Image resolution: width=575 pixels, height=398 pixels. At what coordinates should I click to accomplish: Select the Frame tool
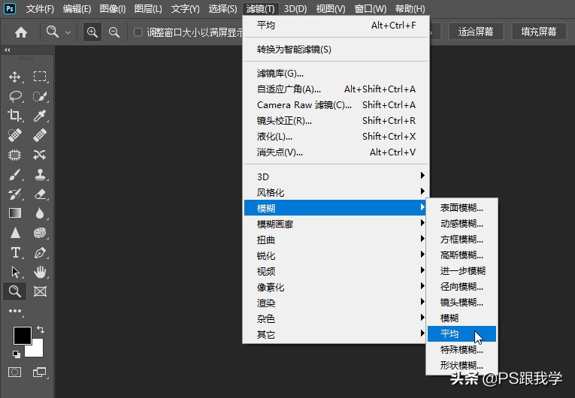[40, 291]
